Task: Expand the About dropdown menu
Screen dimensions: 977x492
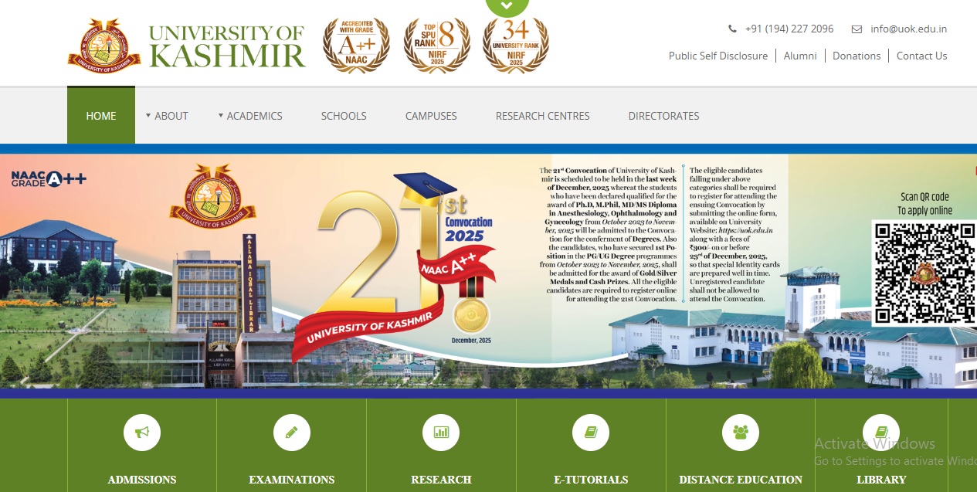Action: tap(167, 116)
